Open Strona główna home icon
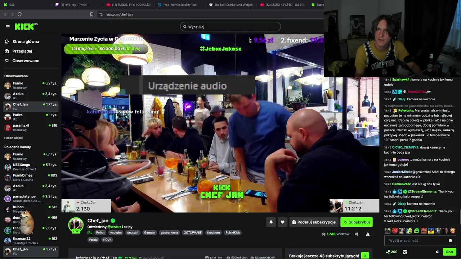 point(6,41)
